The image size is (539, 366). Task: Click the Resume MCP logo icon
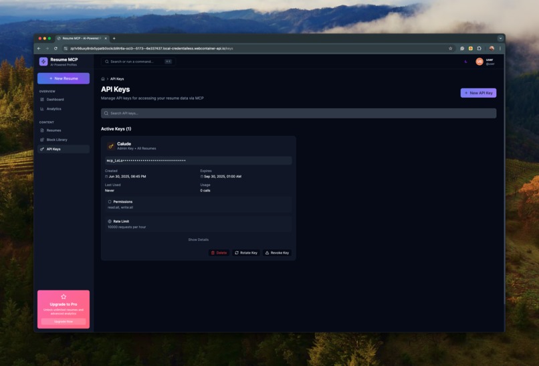43,62
